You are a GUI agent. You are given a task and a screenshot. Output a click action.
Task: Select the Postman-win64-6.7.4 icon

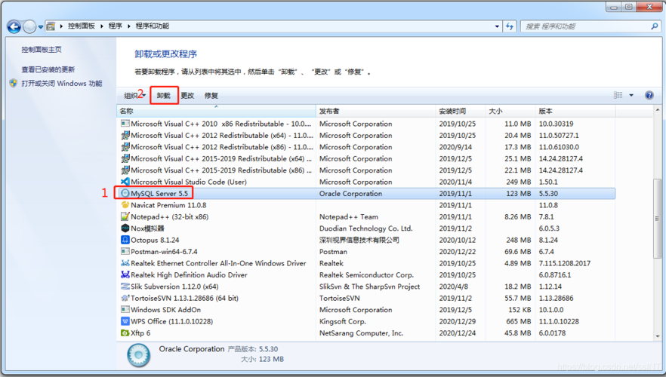tap(125, 252)
